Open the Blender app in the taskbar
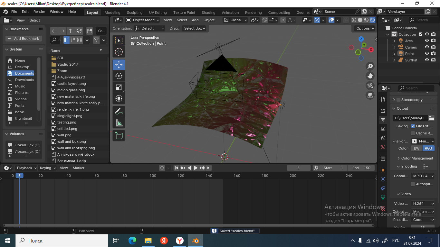The image size is (440, 247). tap(195, 241)
